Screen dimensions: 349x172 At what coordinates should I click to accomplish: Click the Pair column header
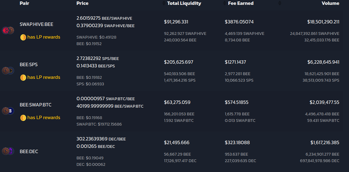24,3
